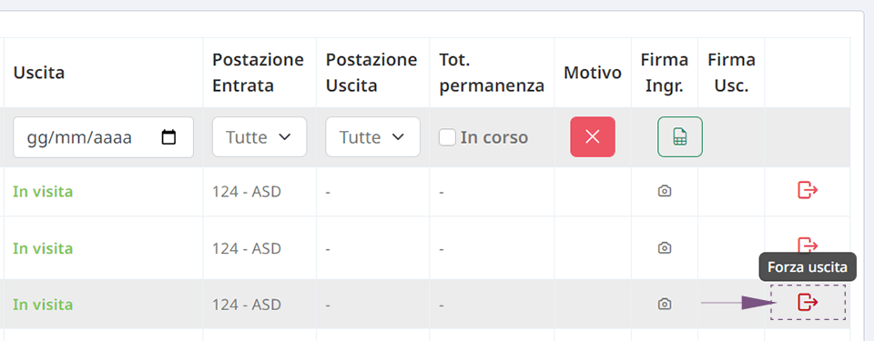Screen dimensions: 874x341
Task: Click the Firma Ingr. column header
Action: (x=665, y=73)
